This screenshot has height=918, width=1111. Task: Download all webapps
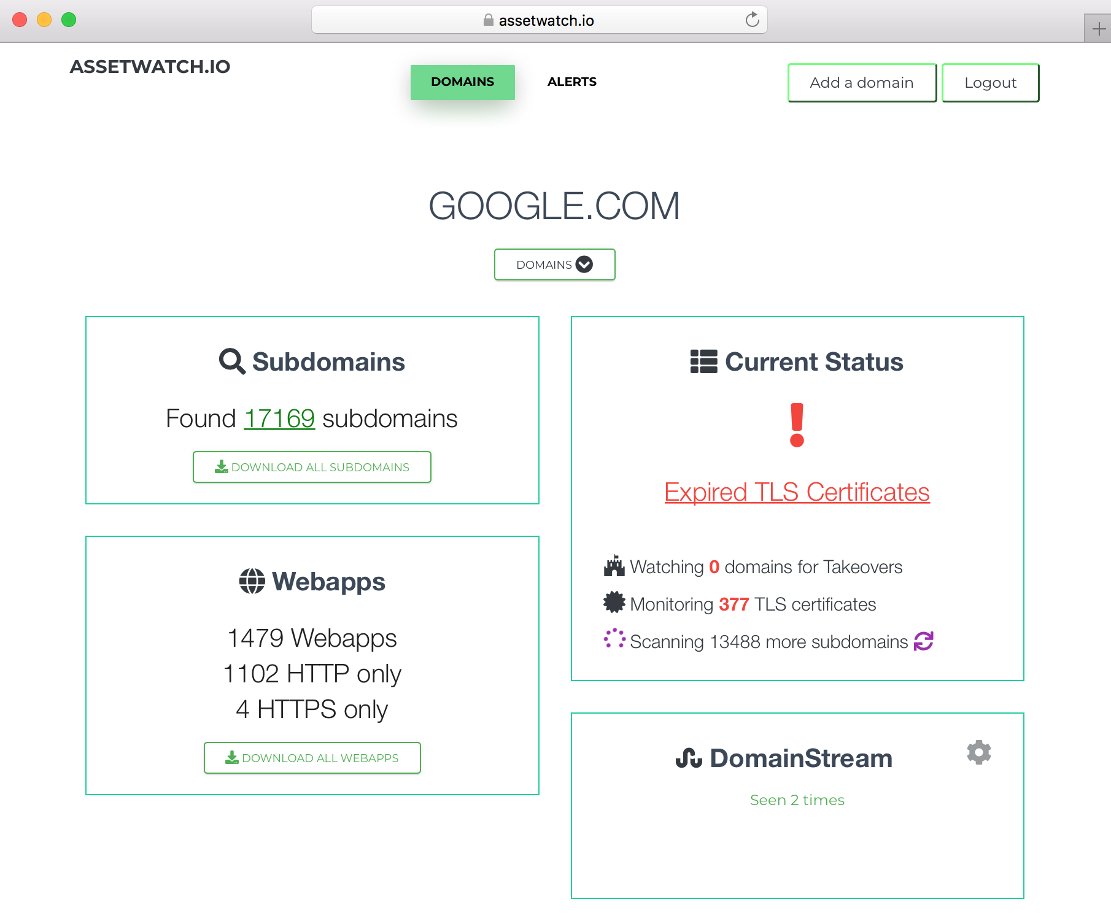point(312,758)
